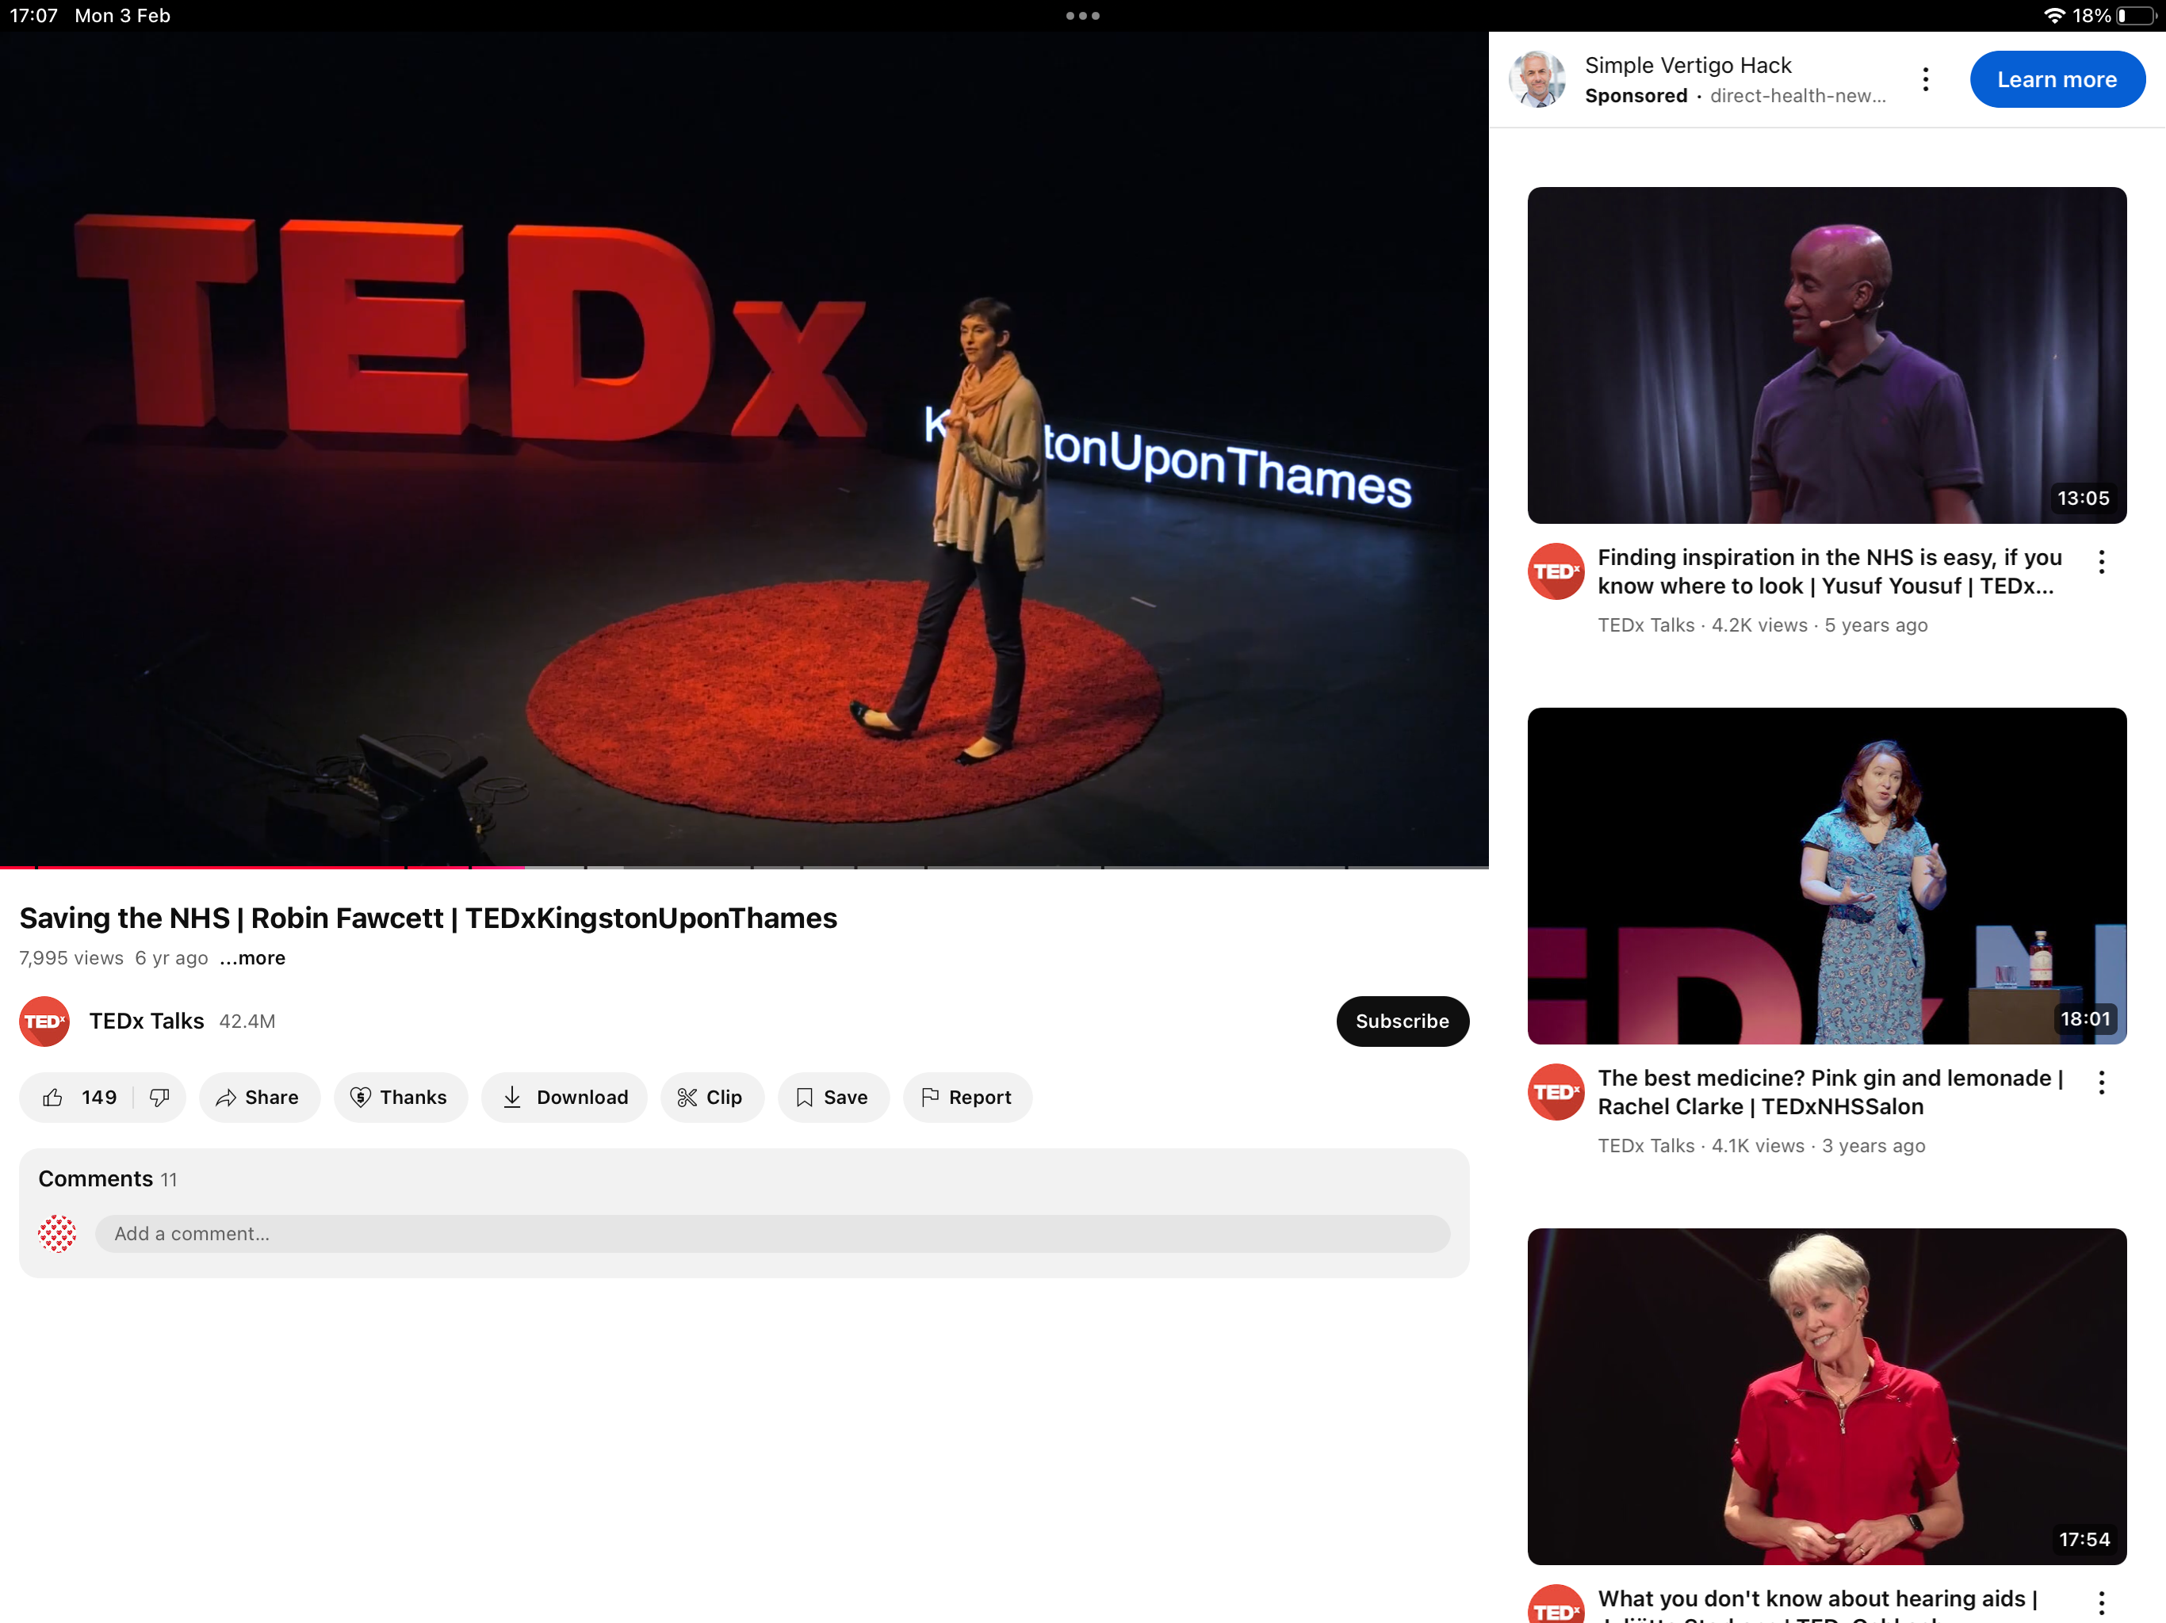This screenshot has height=1623, width=2166.
Task: Tap TEDx avatar beside Rachel Clarke video
Action: 1556,1093
